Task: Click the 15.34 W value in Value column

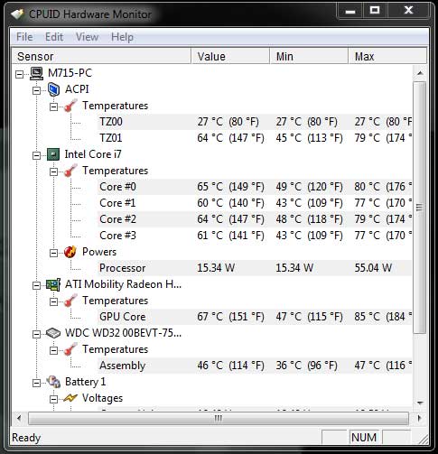Action: pos(216,268)
